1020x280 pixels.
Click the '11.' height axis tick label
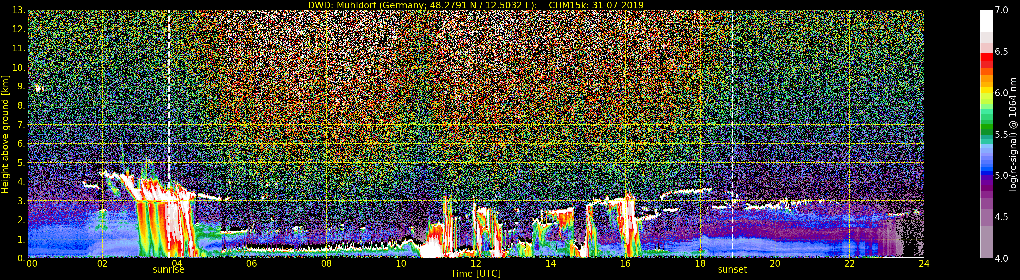coord(19,48)
